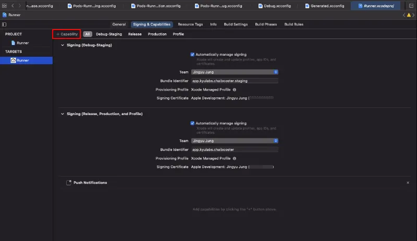Image resolution: width=417 pixels, height=241 pixels.
Task: Switch to the Build Settings tab
Action: point(237,24)
